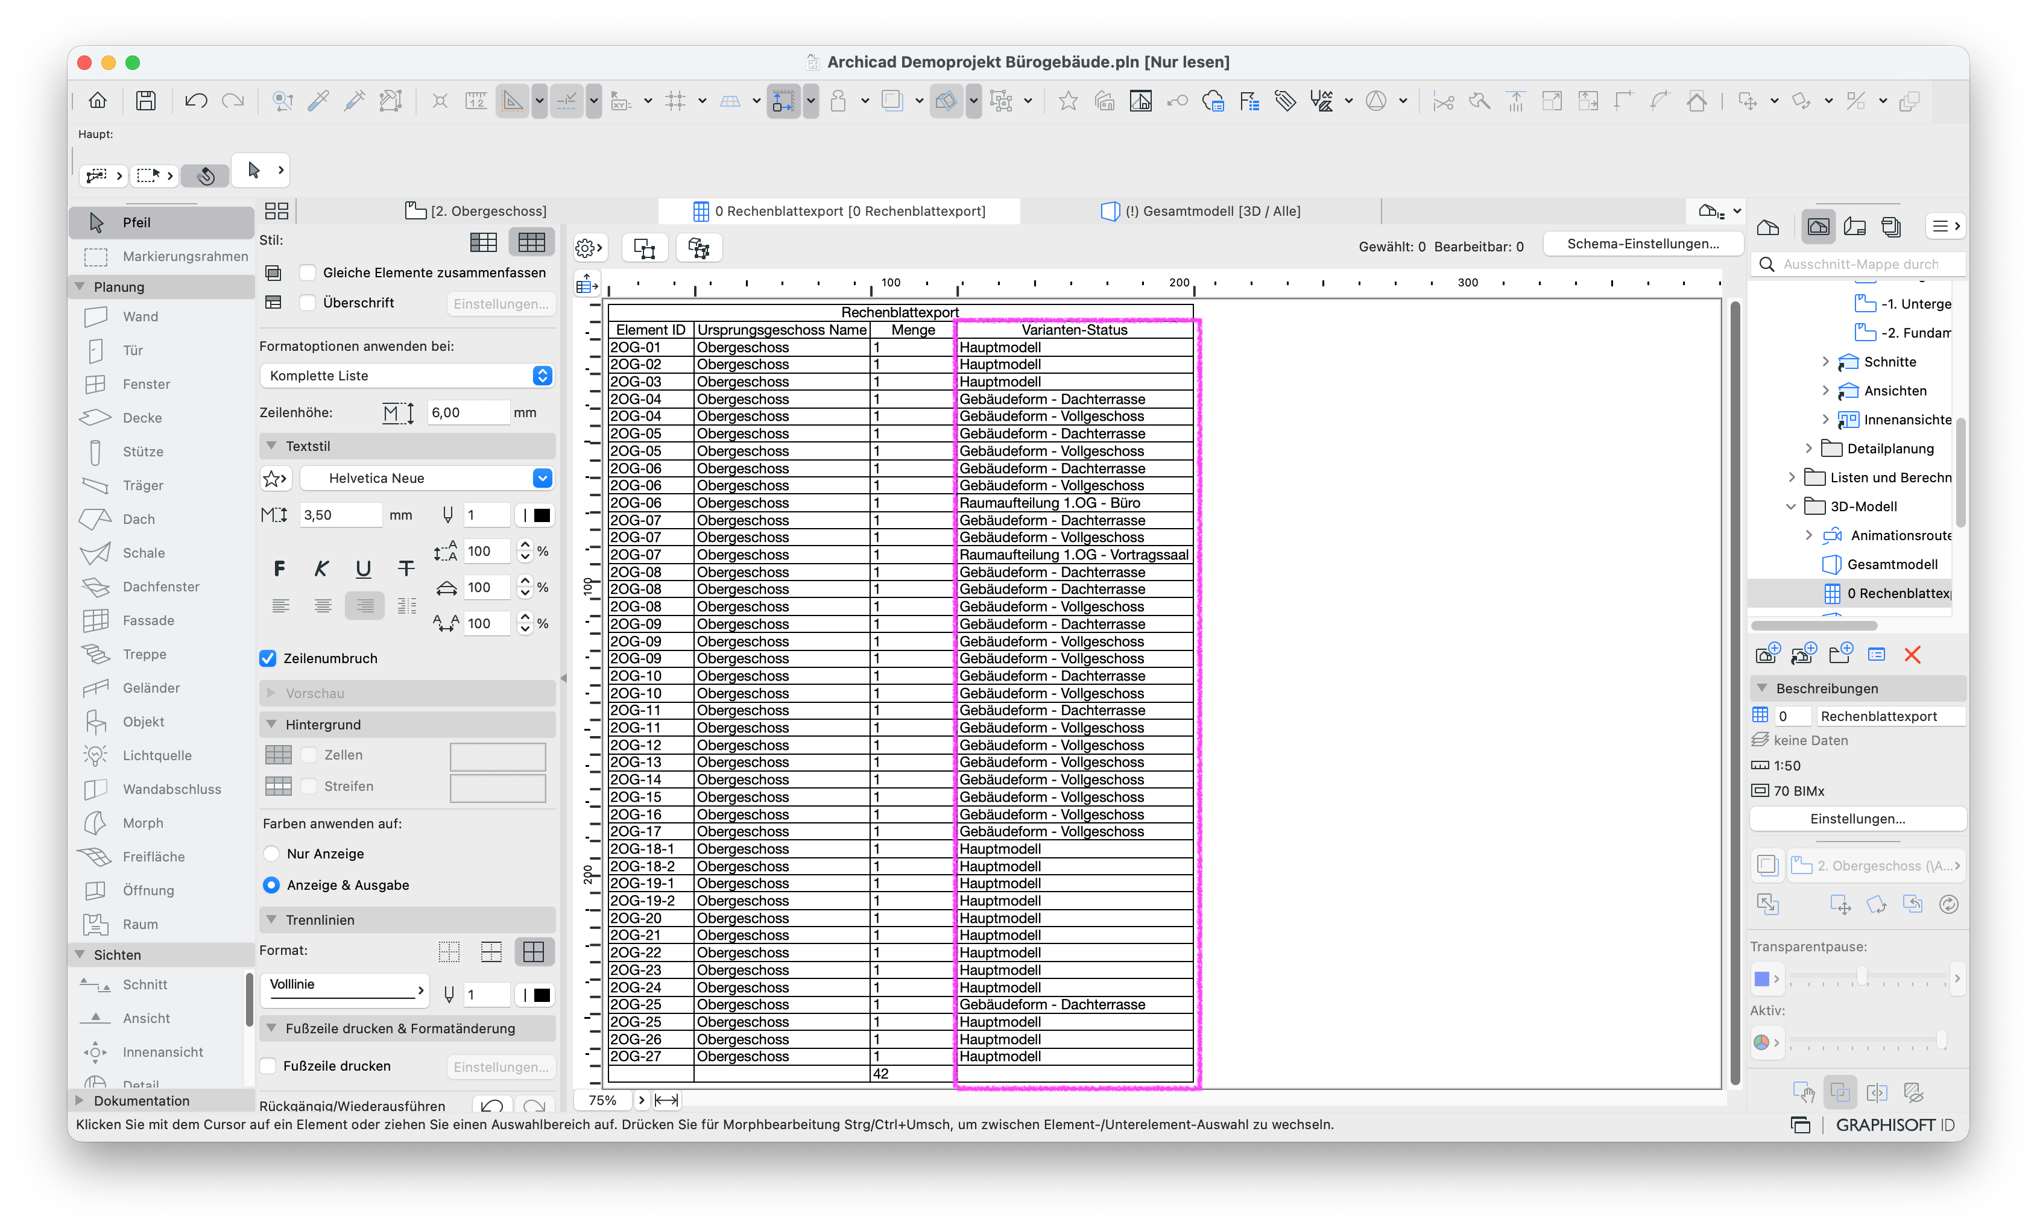This screenshot has height=1231, width=2037.
Task: Select right text alignment button
Action: tap(365, 606)
